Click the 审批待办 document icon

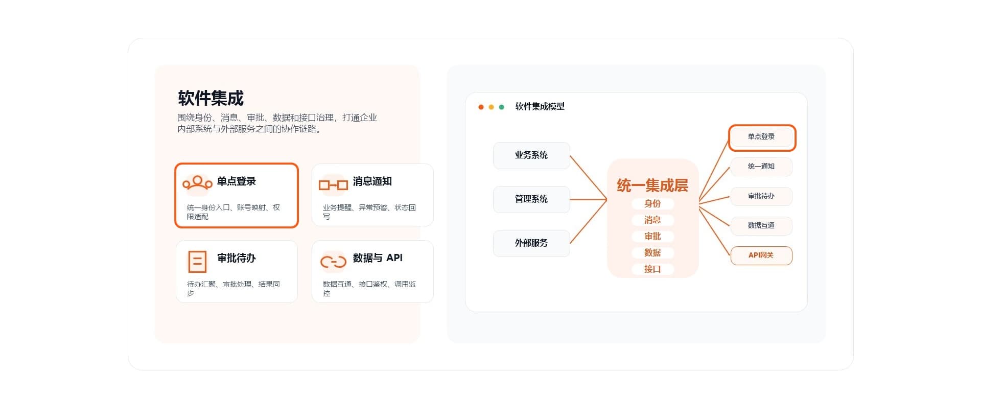(197, 262)
